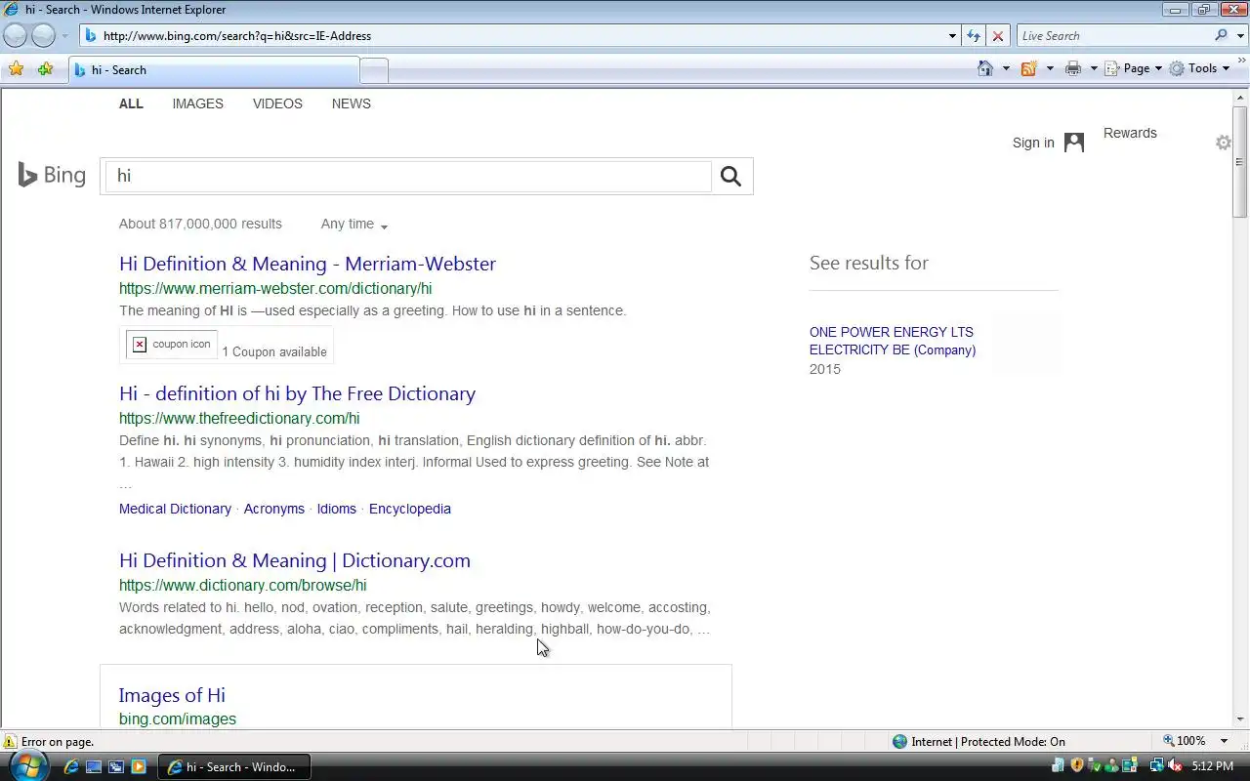Click the Encyclopedia sublink
This screenshot has height=781, width=1250.
coord(410,509)
